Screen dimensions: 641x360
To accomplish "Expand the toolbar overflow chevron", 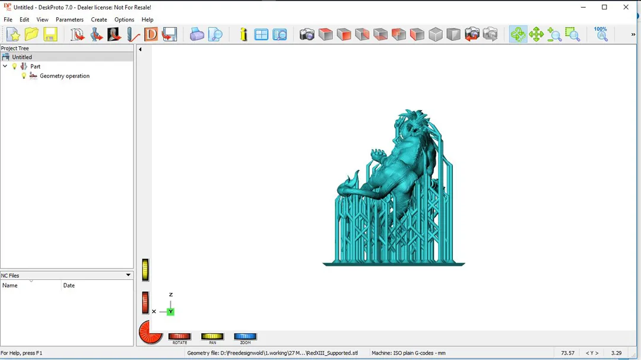I will click(633, 34).
